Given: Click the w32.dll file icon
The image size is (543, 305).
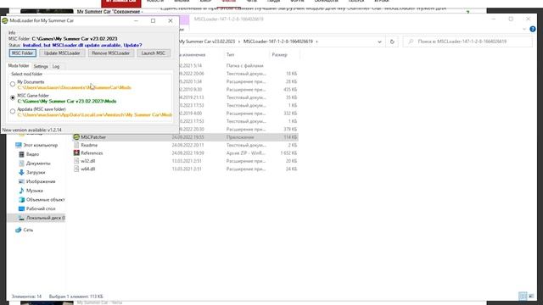Looking at the screenshot, I should tap(76, 161).
